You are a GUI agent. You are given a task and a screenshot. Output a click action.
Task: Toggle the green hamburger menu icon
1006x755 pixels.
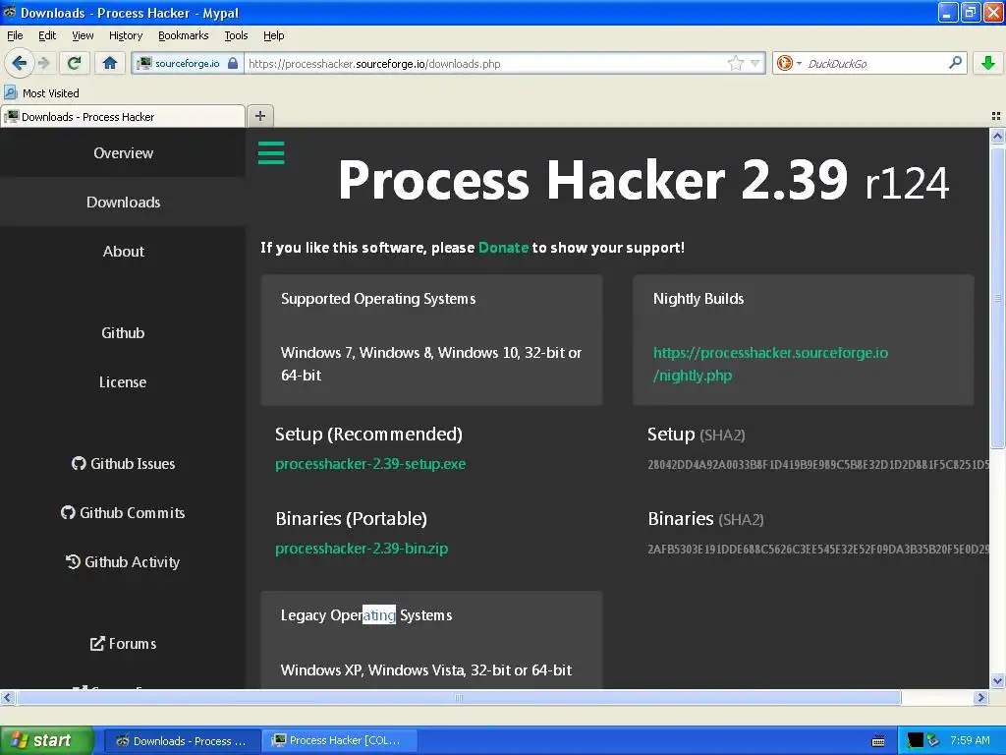tap(271, 152)
